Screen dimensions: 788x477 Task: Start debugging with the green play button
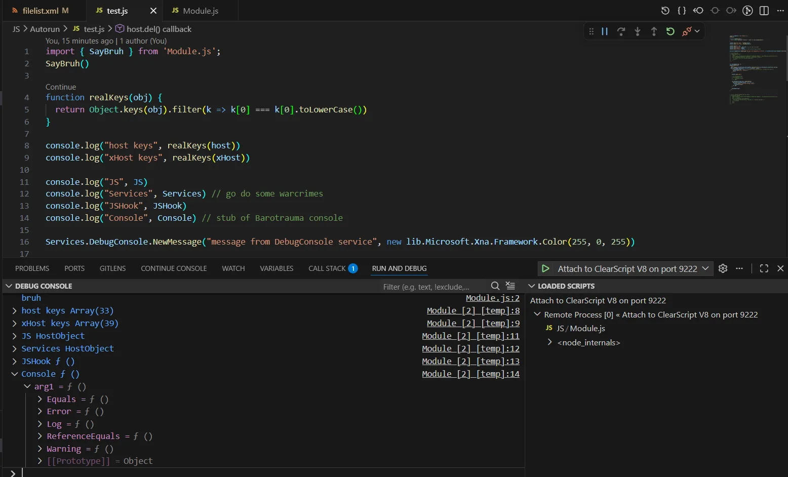click(x=545, y=268)
